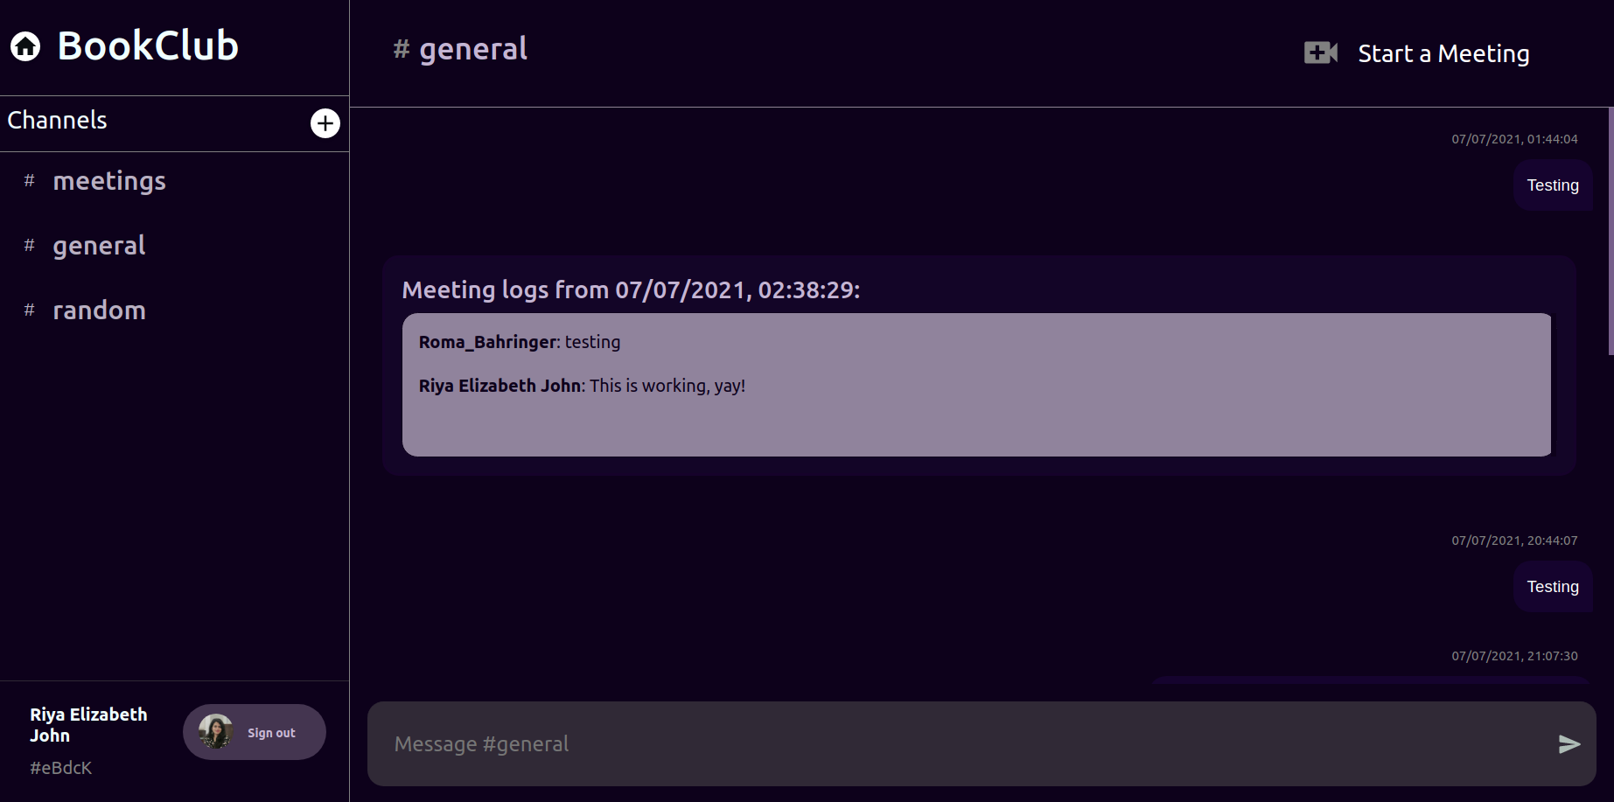Click the user avatar photo

(215, 732)
